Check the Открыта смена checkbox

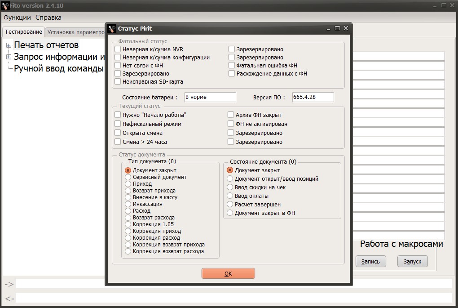click(x=118, y=133)
